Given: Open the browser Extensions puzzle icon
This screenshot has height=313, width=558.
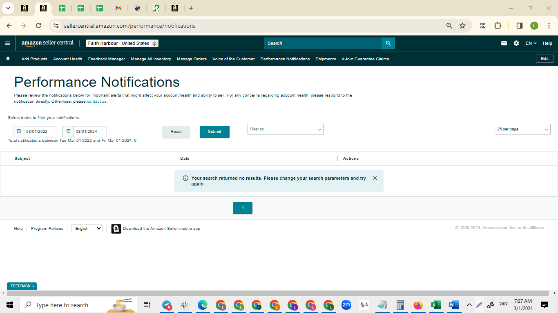Looking at the screenshot, I should click(x=498, y=26).
